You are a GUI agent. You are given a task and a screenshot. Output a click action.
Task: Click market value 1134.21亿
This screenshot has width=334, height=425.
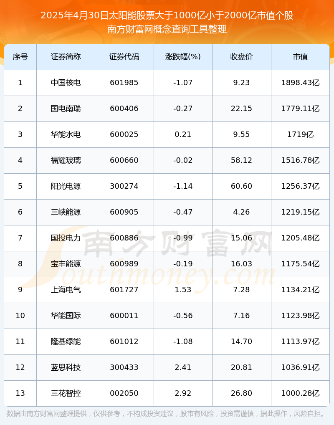[300, 290]
